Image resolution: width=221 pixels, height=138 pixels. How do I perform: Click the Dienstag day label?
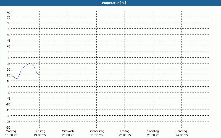pyautogui.click(x=40, y=131)
